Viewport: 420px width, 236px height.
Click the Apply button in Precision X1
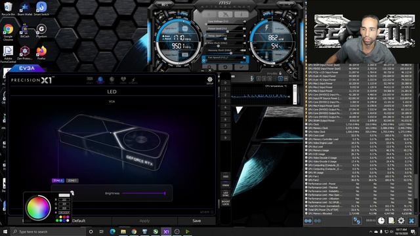tap(144, 221)
